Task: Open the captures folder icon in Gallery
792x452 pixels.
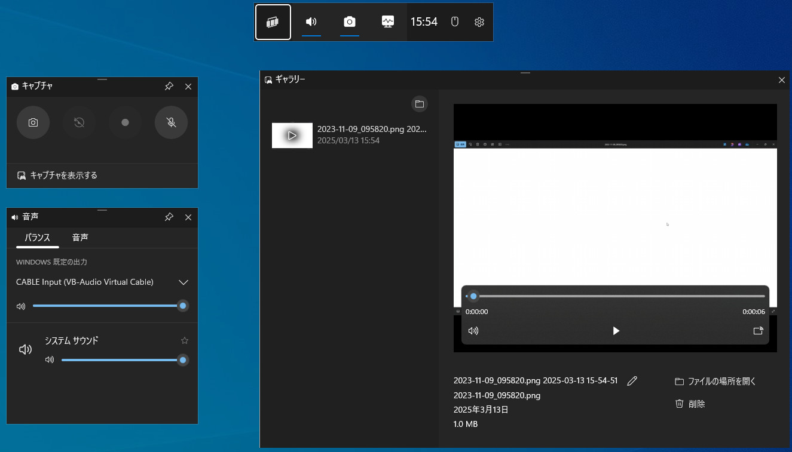Action: pos(420,104)
